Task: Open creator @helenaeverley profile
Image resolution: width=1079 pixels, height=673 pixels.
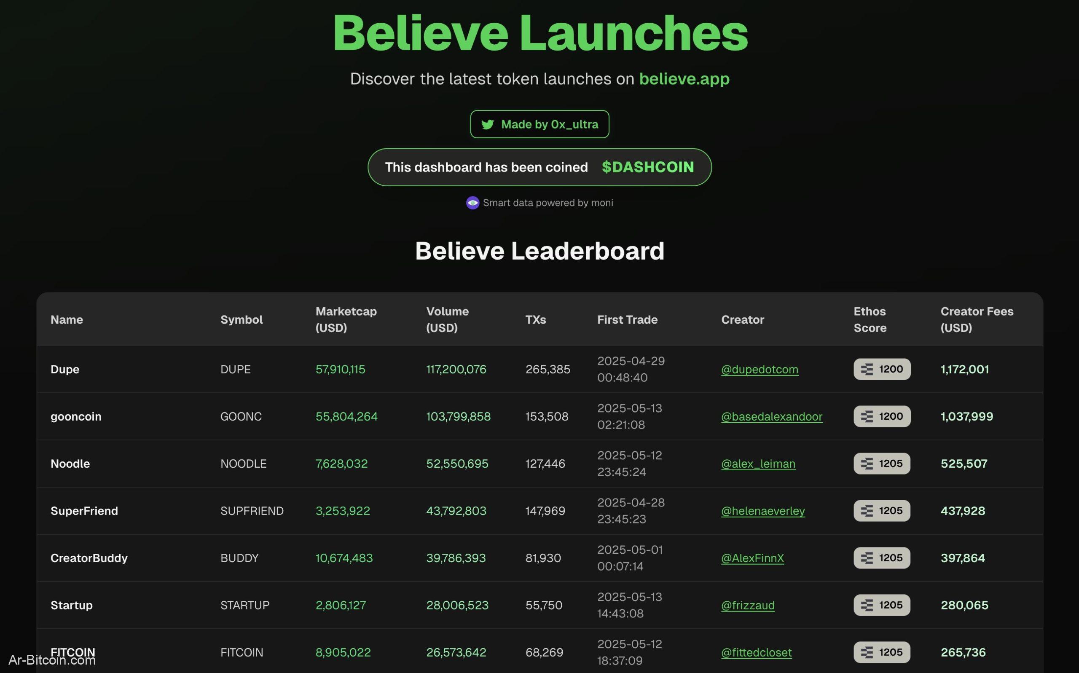Action: pyautogui.click(x=763, y=511)
